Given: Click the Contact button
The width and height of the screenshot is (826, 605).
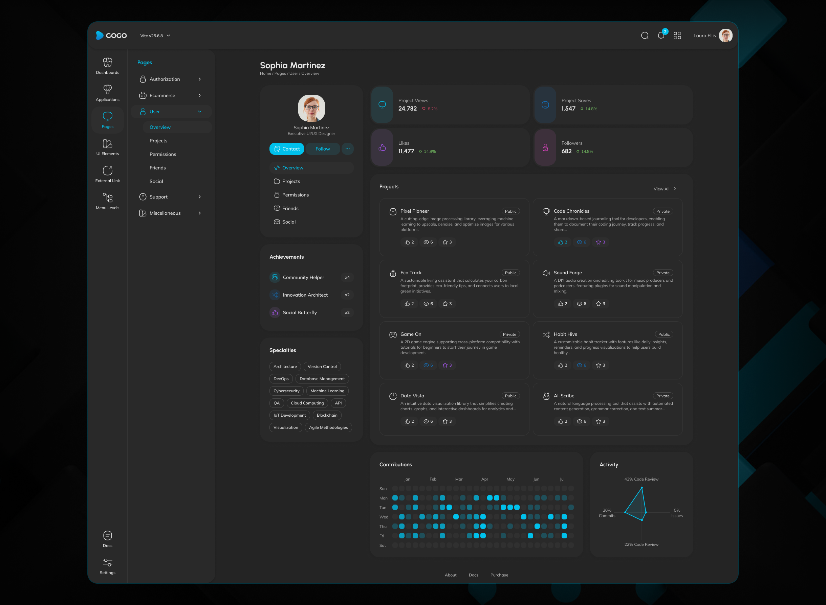Looking at the screenshot, I should 287,149.
